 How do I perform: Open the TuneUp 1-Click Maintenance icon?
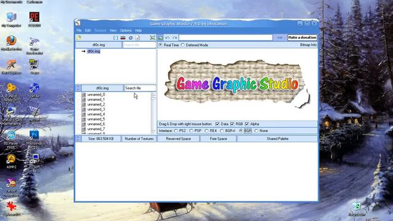click(11, 116)
